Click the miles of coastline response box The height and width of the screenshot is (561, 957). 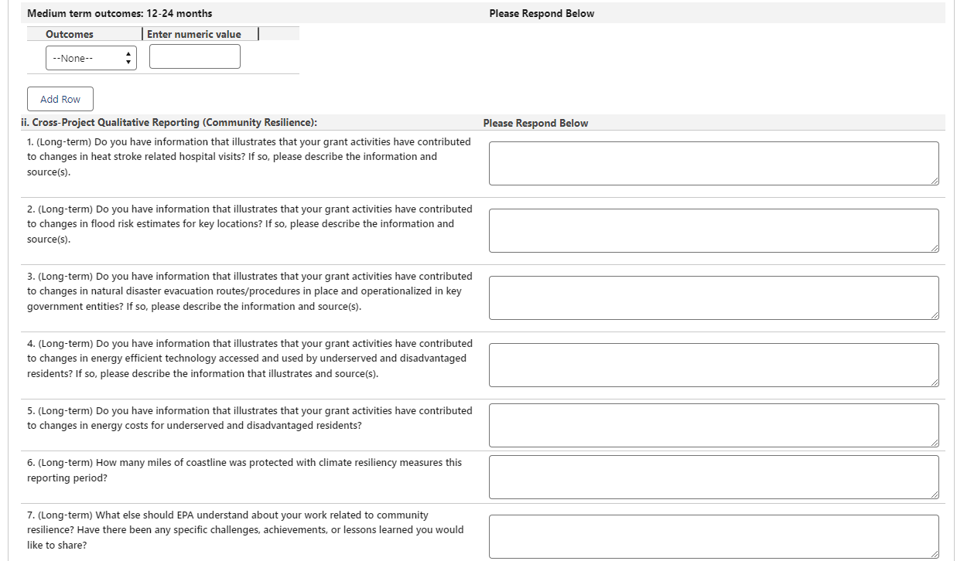click(x=713, y=476)
